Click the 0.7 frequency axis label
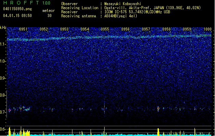 pos(3,112)
